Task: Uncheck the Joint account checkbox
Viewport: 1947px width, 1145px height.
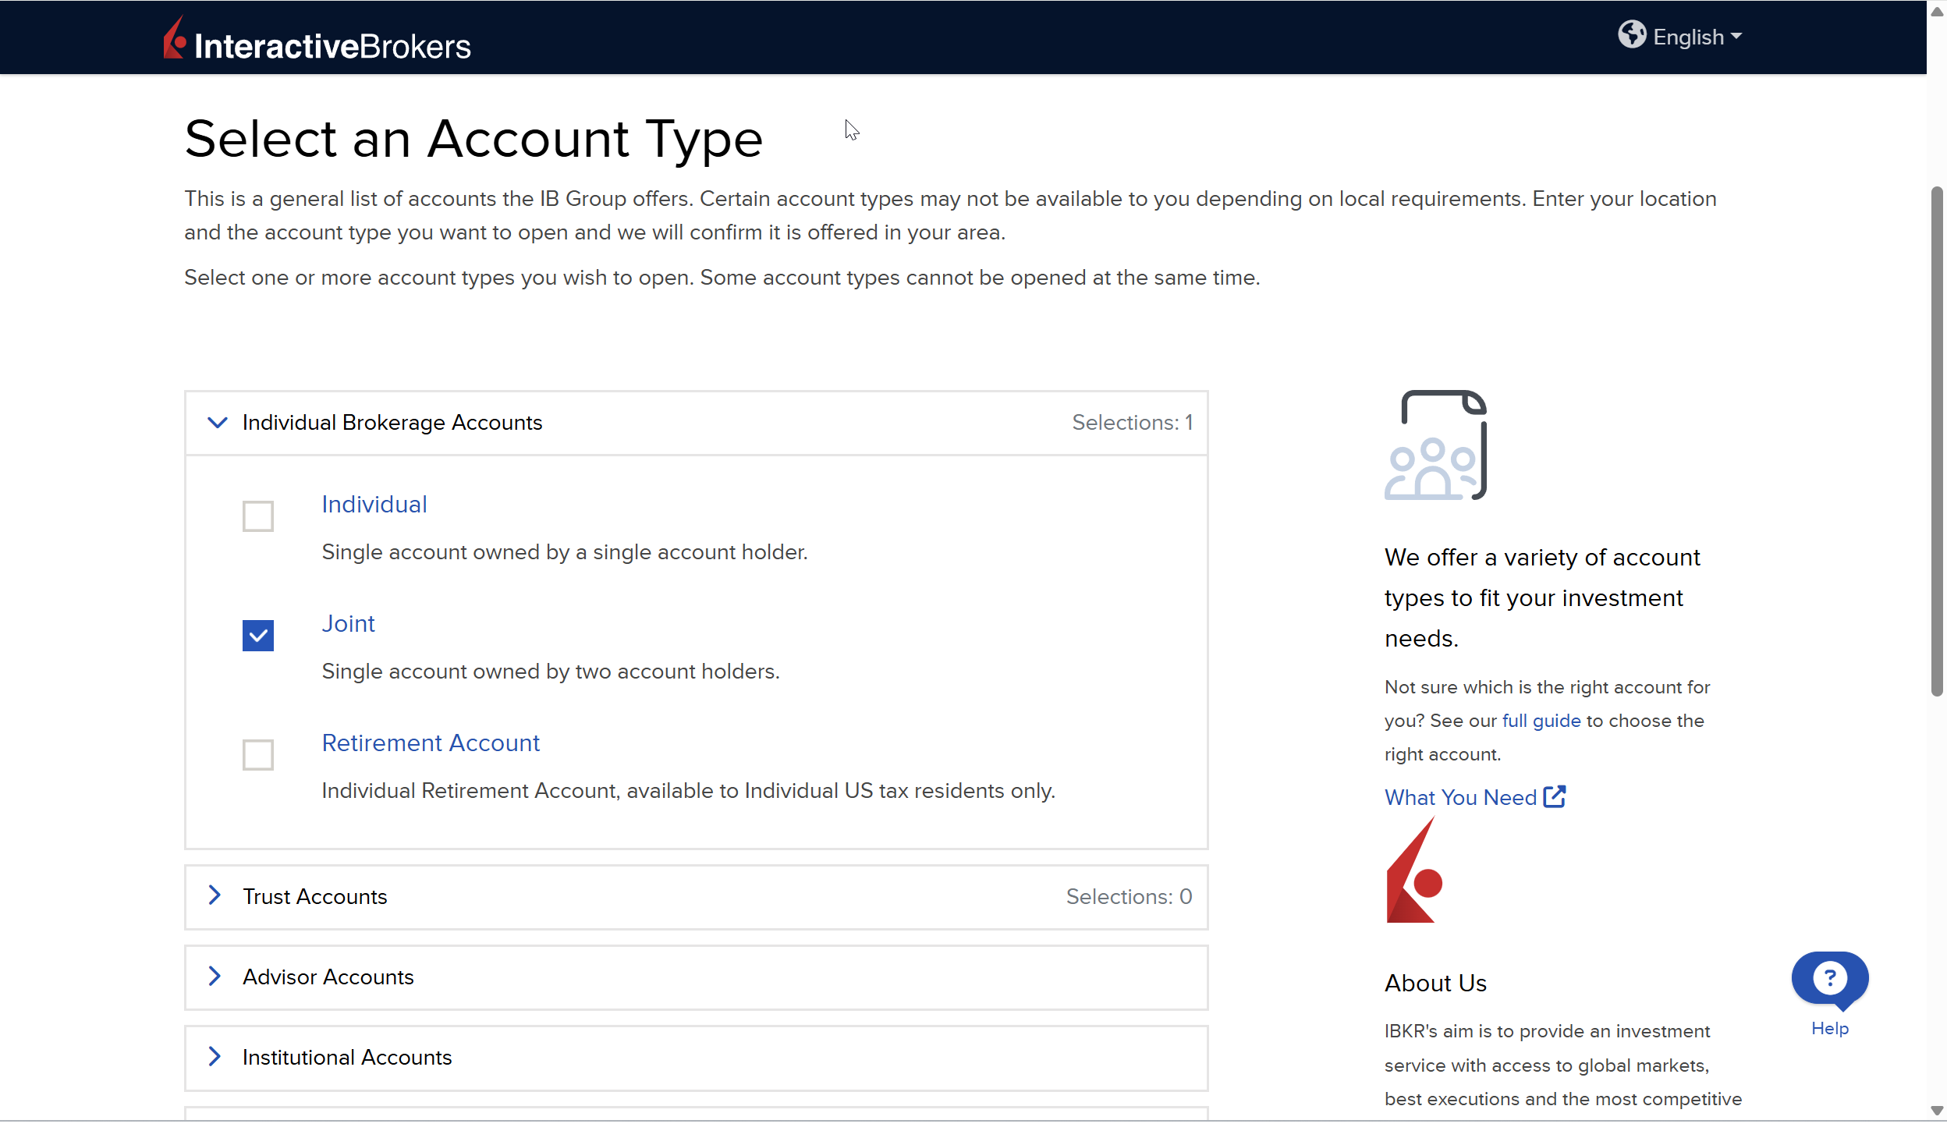Action: [257, 636]
